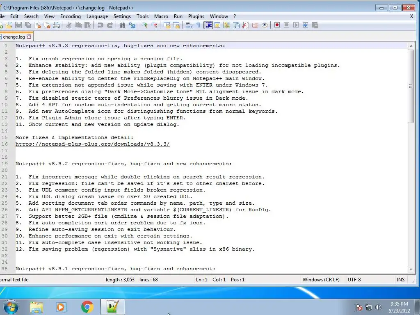Click line number 19 in the margin
Image resolution: width=420 pixels, height=315 pixels.
tap(5, 164)
